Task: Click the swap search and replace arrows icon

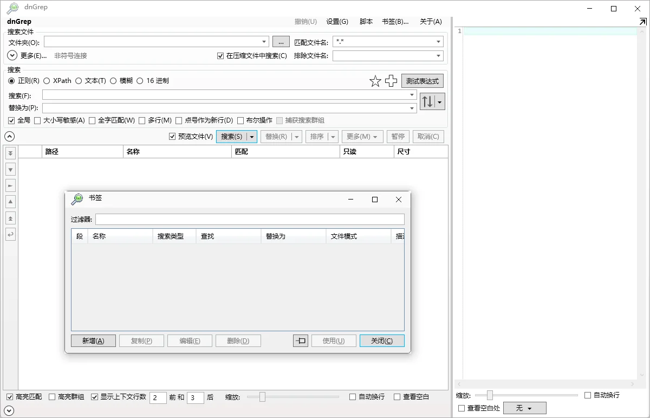Action: pos(427,101)
